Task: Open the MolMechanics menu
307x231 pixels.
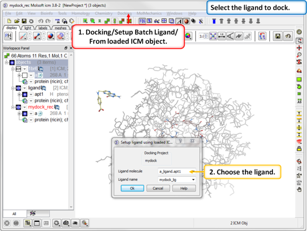Action: pyautogui.click(x=149, y=13)
